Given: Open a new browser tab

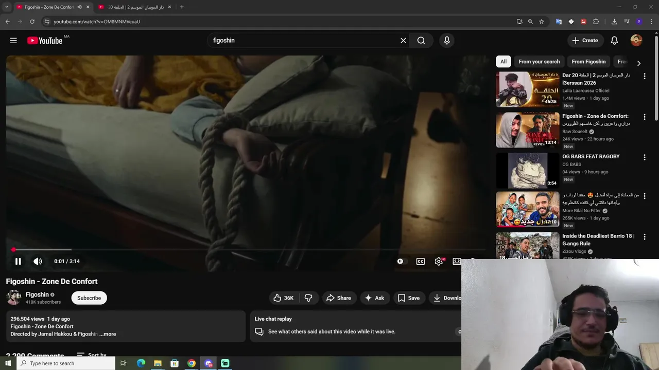Looking at the screenshot, I should pyautogui.click(x=182, y=7).
